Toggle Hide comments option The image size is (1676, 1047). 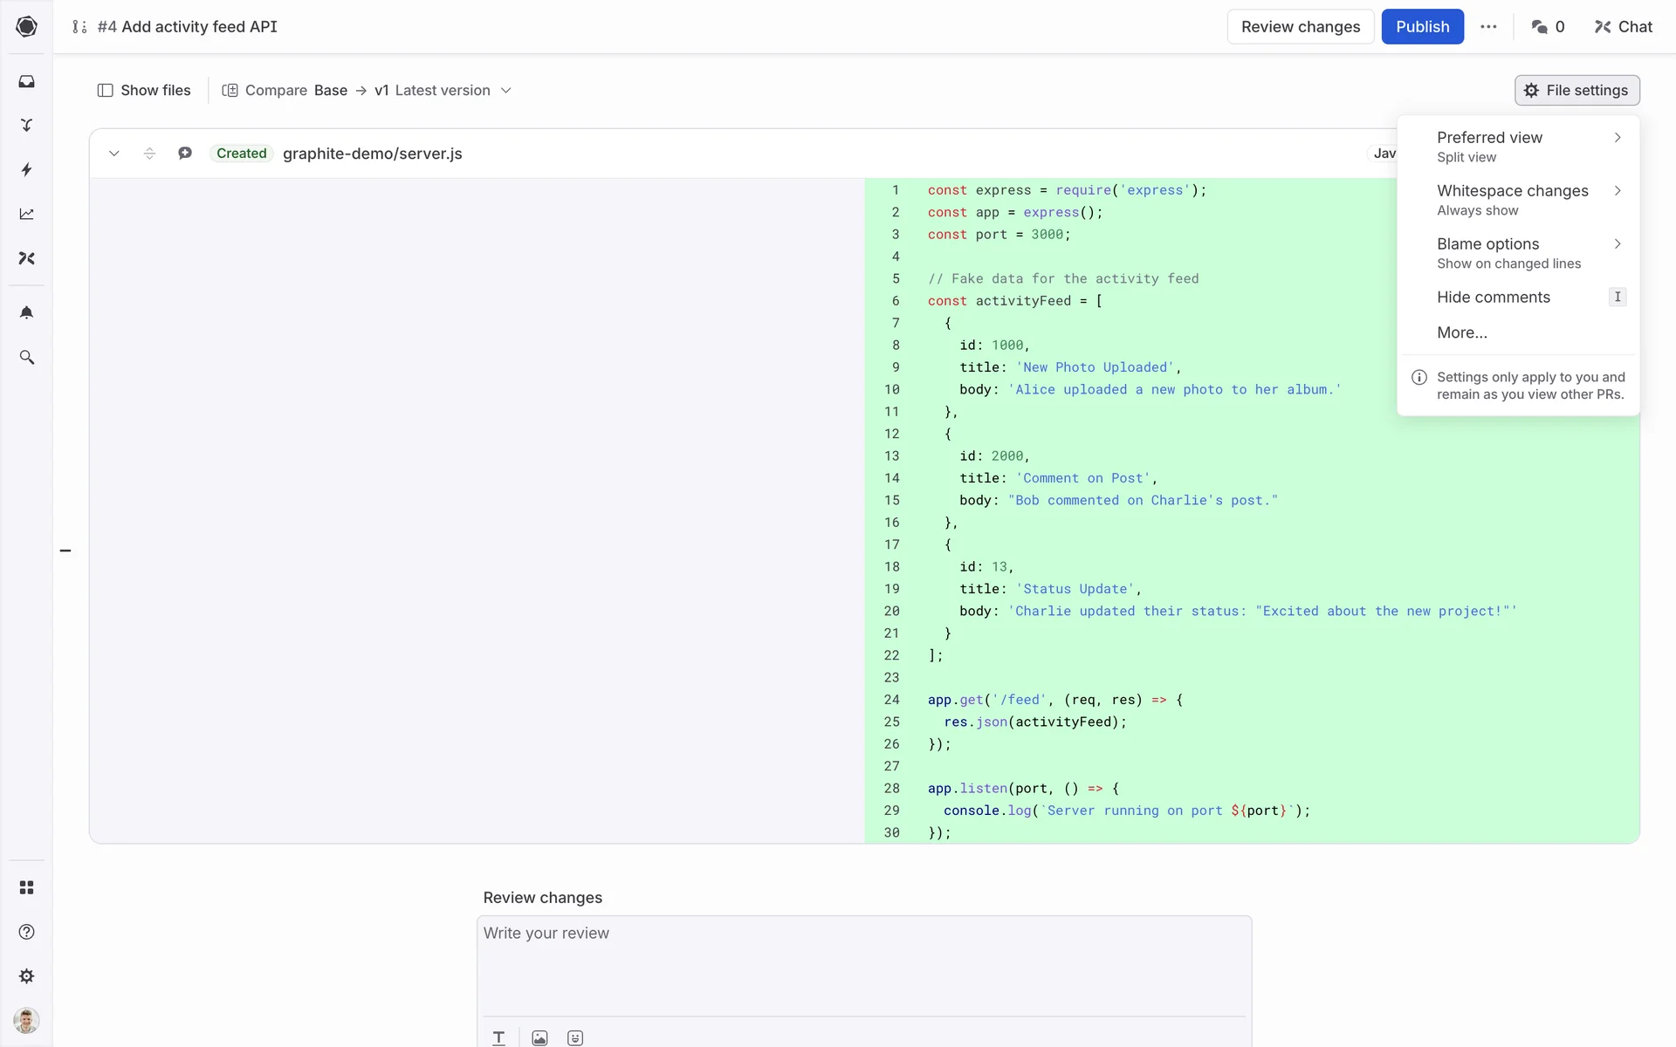1494,298
